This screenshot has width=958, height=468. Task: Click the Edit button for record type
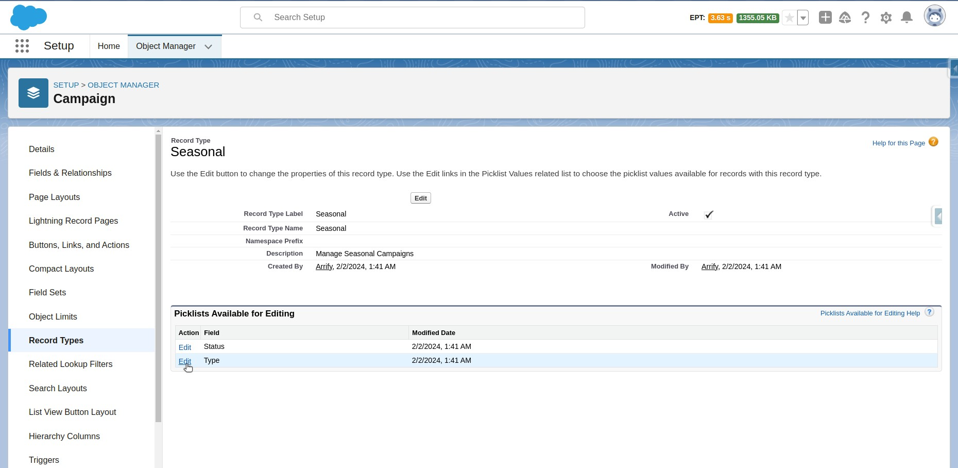click(x=421, y=198)
